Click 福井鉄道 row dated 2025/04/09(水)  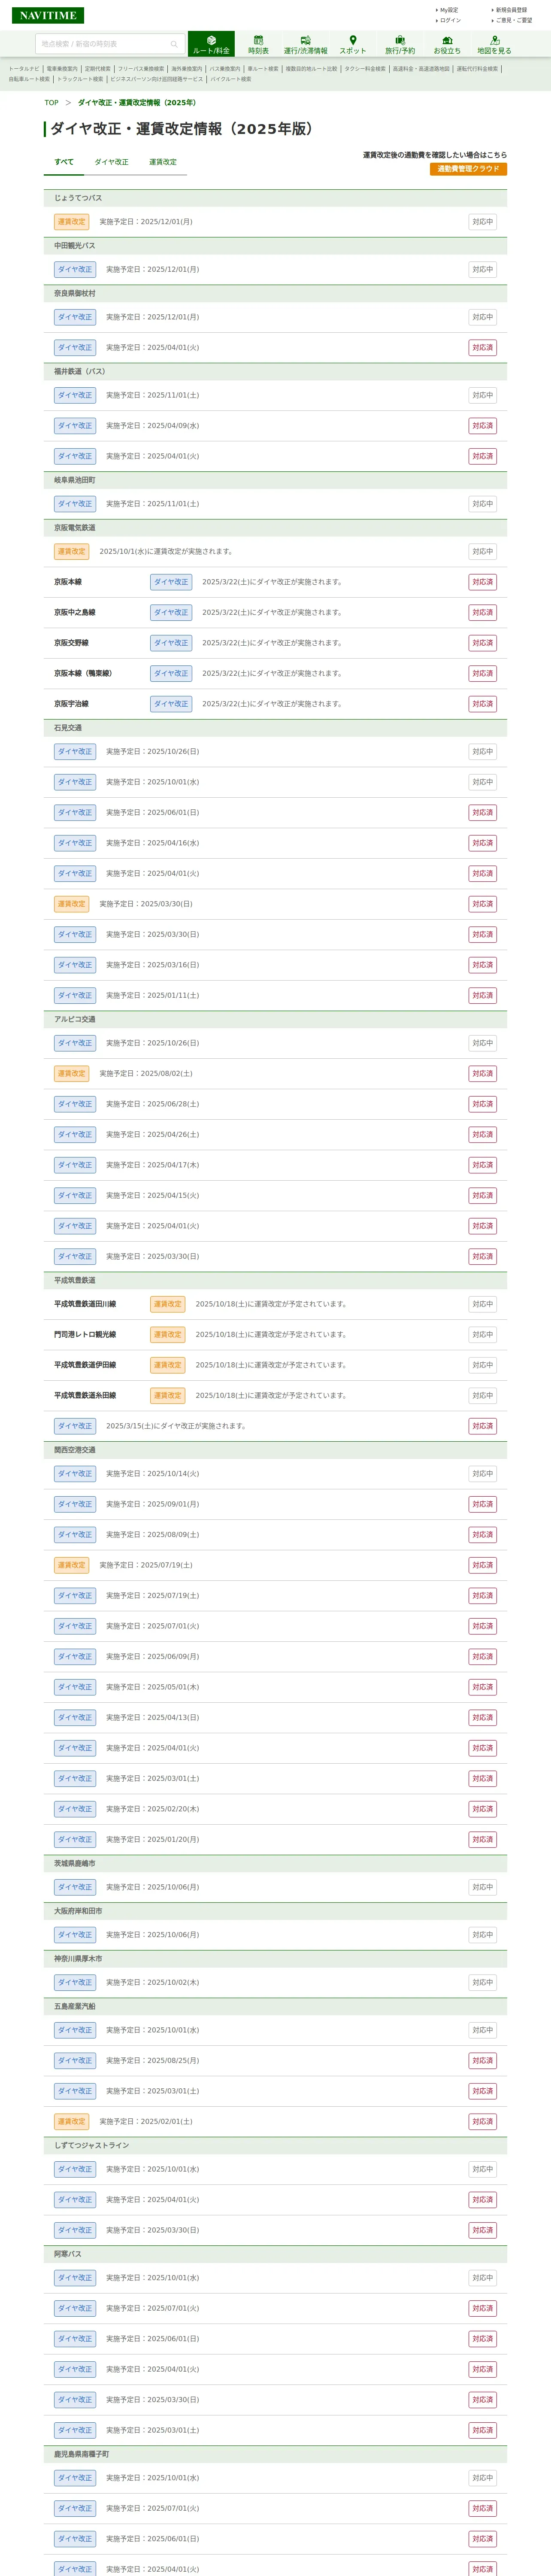pyautogui.click(x=275, y=426)
